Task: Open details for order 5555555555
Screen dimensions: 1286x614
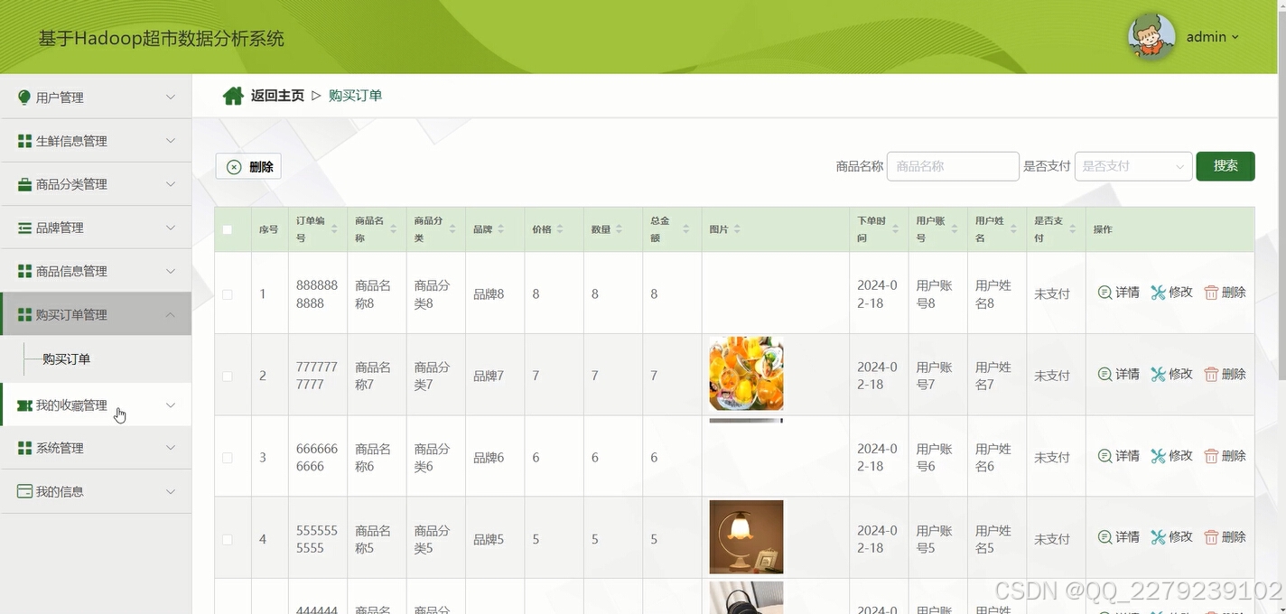Action: 1118,537
